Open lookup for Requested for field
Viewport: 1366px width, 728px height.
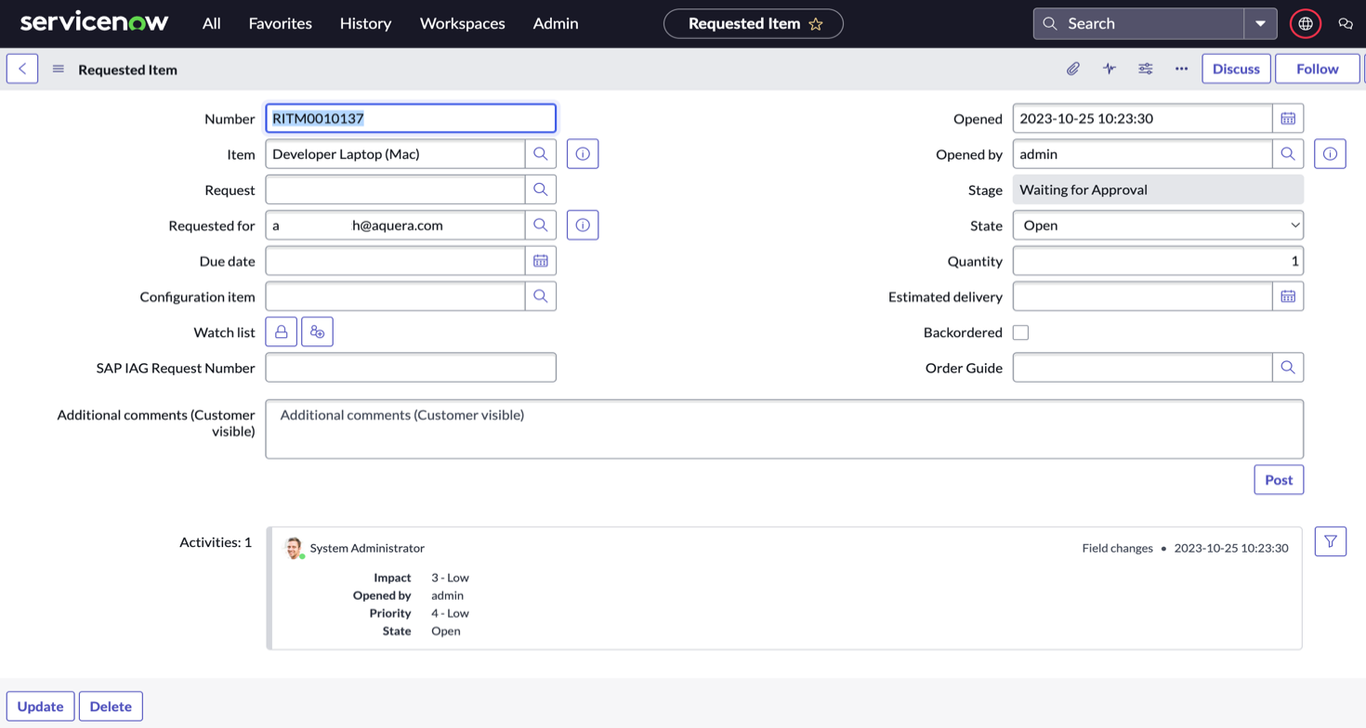coord(541,225)
